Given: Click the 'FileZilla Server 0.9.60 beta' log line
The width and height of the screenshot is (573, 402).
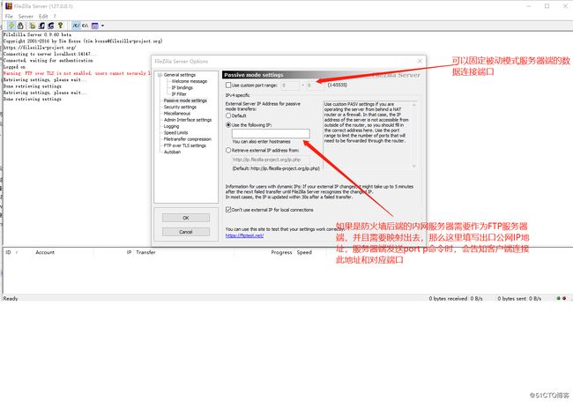Looking at the screenshot, I should coord(37,34).
